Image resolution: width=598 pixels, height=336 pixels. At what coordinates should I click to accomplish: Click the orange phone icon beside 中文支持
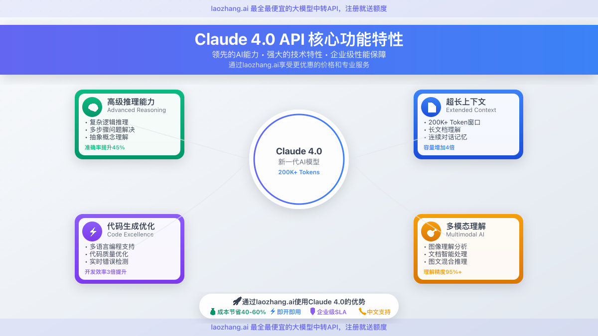362,312
